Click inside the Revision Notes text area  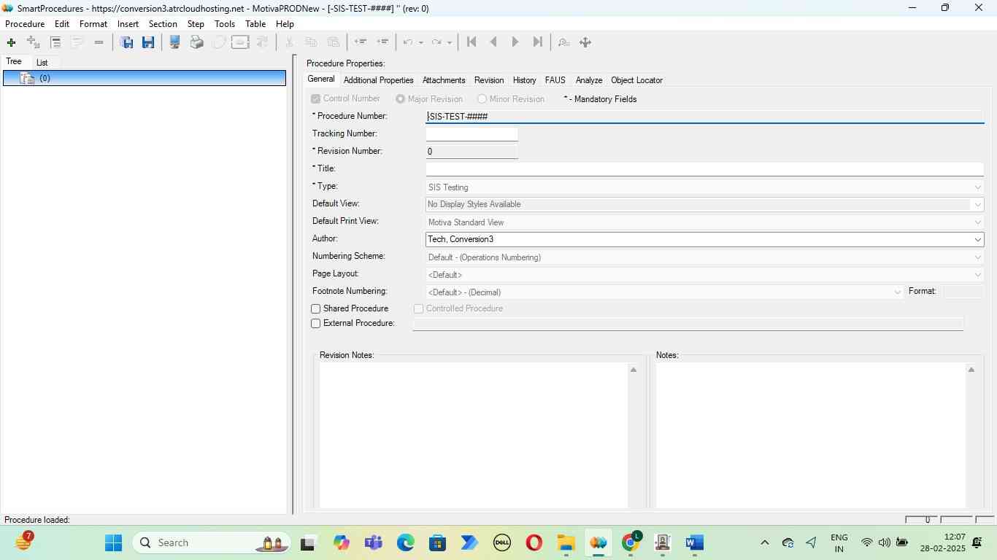474,435
